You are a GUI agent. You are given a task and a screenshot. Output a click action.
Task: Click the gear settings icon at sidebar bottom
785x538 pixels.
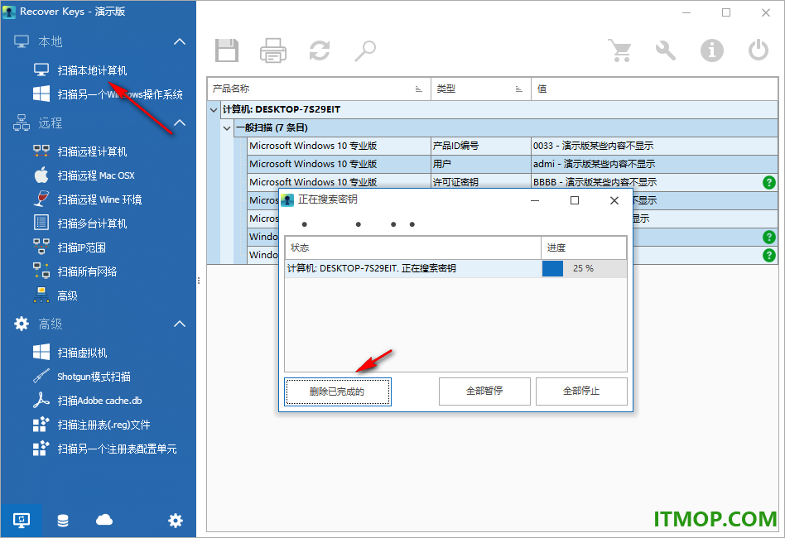(176, 521)
